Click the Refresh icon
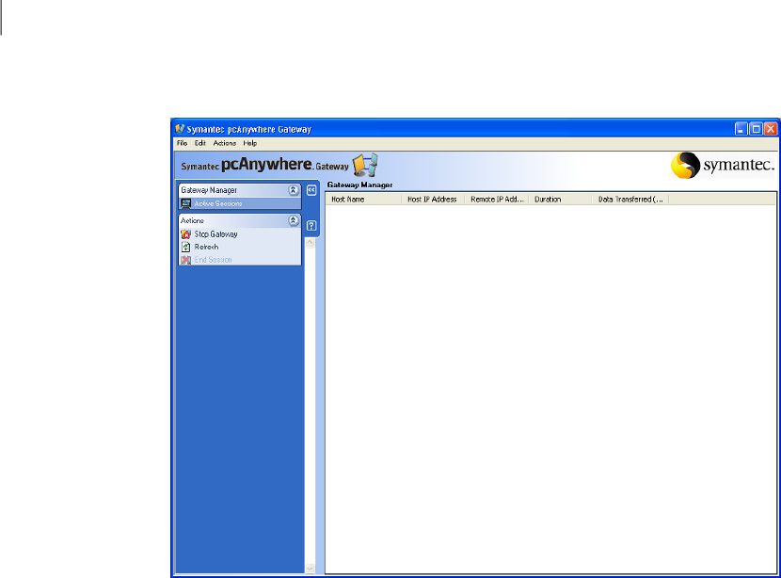 point(185,247)
